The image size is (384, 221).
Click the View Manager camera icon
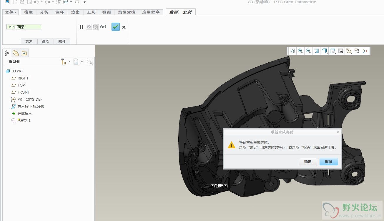point(341,51)
